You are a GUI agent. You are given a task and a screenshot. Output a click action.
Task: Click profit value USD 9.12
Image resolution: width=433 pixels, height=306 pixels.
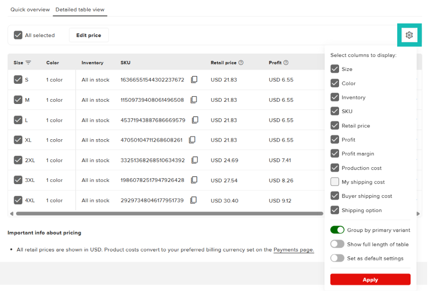coord(280,201)
